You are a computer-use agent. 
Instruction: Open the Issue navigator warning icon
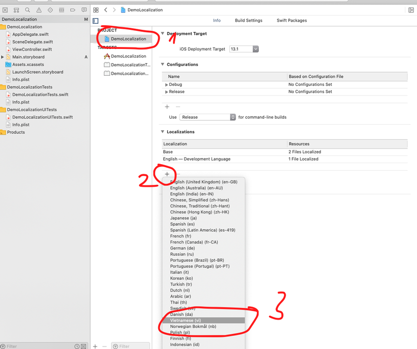(x=39, y=10)
